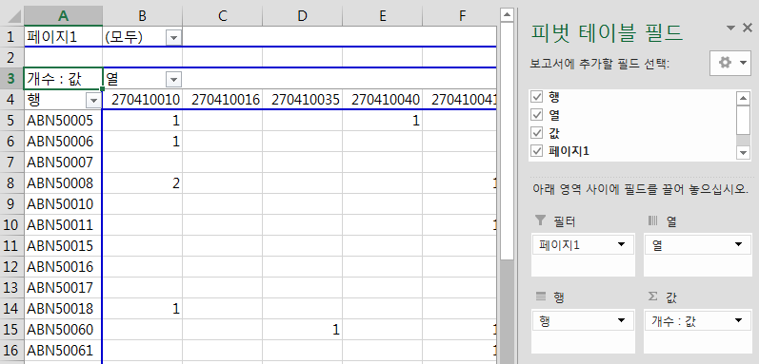Uncheck the 값 field checkbox
The height and width of the screenshot is (364, 759).
click(x=537, y=133)
